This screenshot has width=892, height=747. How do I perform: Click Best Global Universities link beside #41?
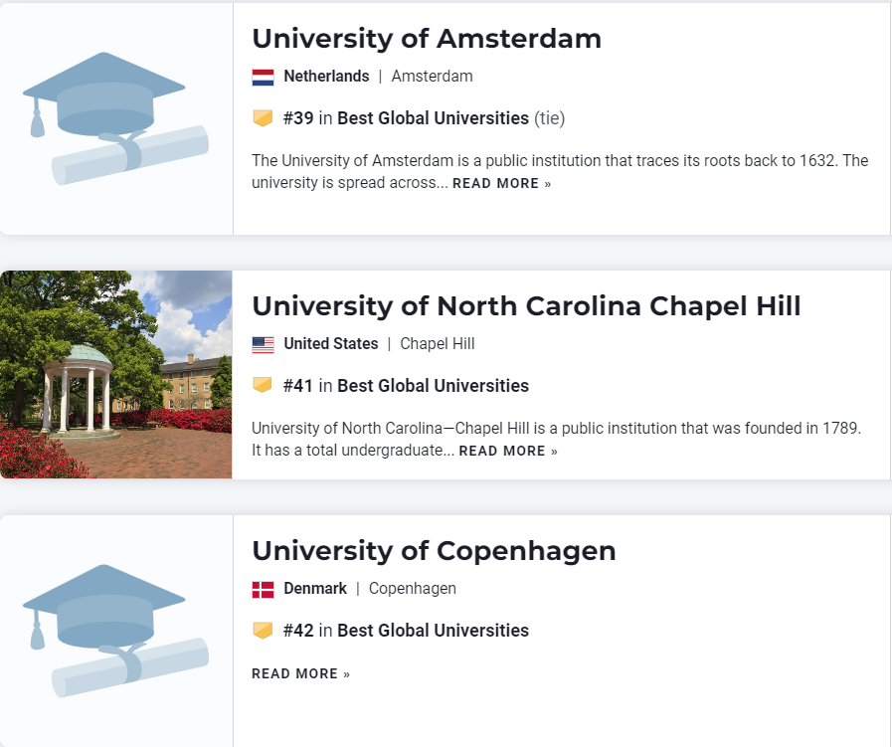tap(433, 386)
